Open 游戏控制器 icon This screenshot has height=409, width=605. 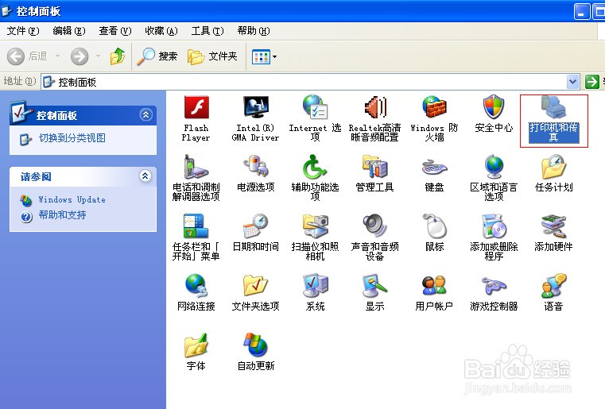point(494,292)
